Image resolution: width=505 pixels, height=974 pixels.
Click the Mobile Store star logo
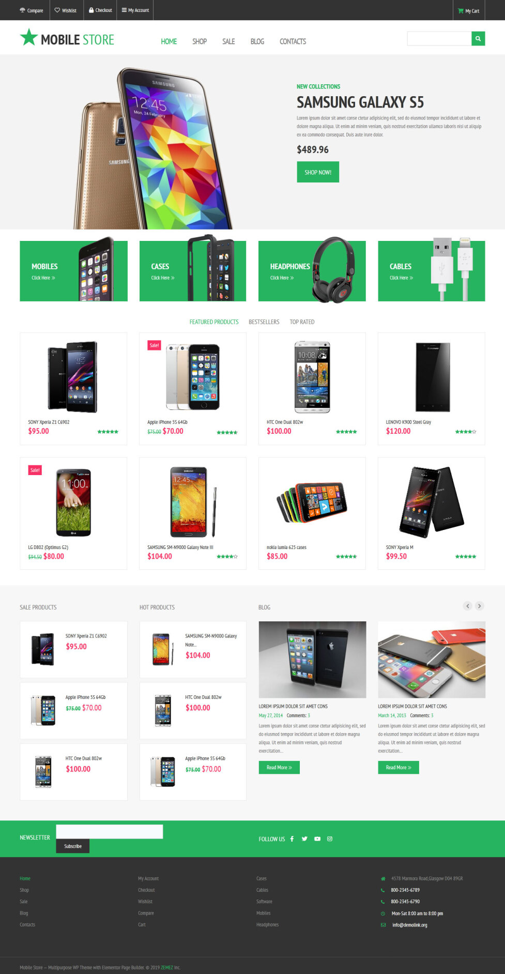click(67, 38)
